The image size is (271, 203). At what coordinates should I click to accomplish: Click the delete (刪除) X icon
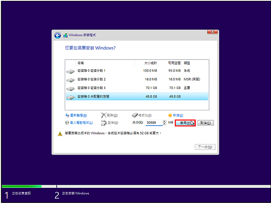click(x=104, y=115)
